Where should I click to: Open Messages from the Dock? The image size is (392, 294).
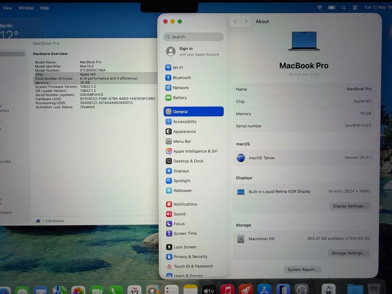(x=22, y=291)
